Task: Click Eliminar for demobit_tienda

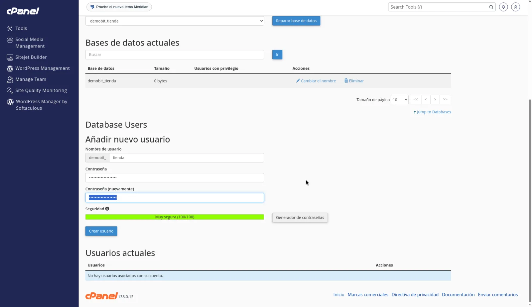Action: pos(354,81)
